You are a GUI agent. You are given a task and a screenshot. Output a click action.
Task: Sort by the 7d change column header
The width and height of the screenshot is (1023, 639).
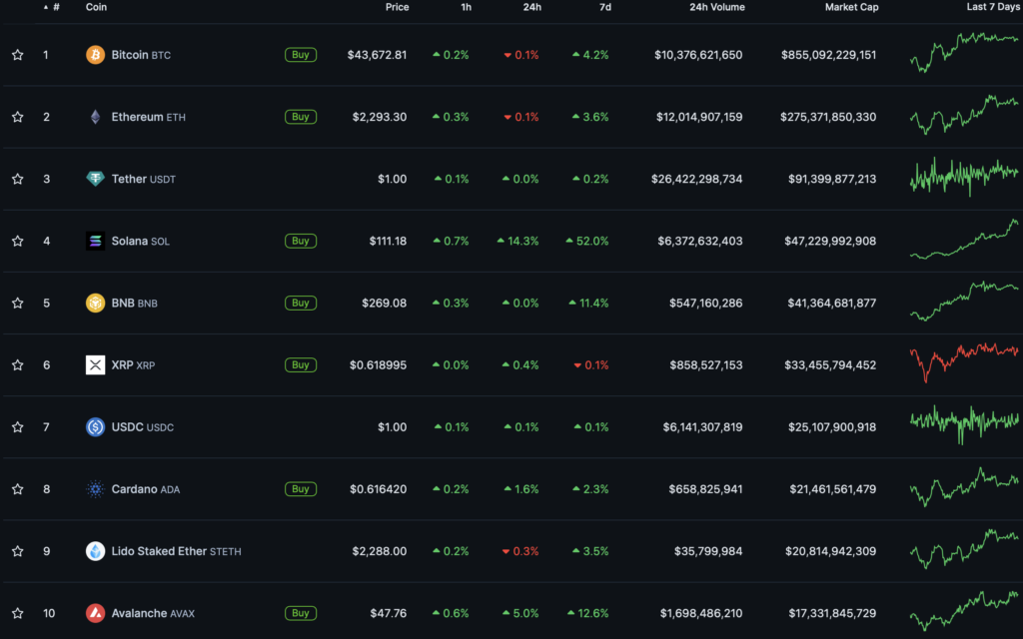tap(604, 7)
